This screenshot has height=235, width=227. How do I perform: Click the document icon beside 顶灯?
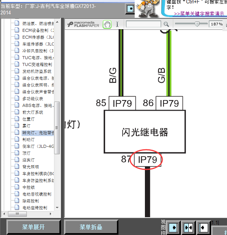coord(17,153)
